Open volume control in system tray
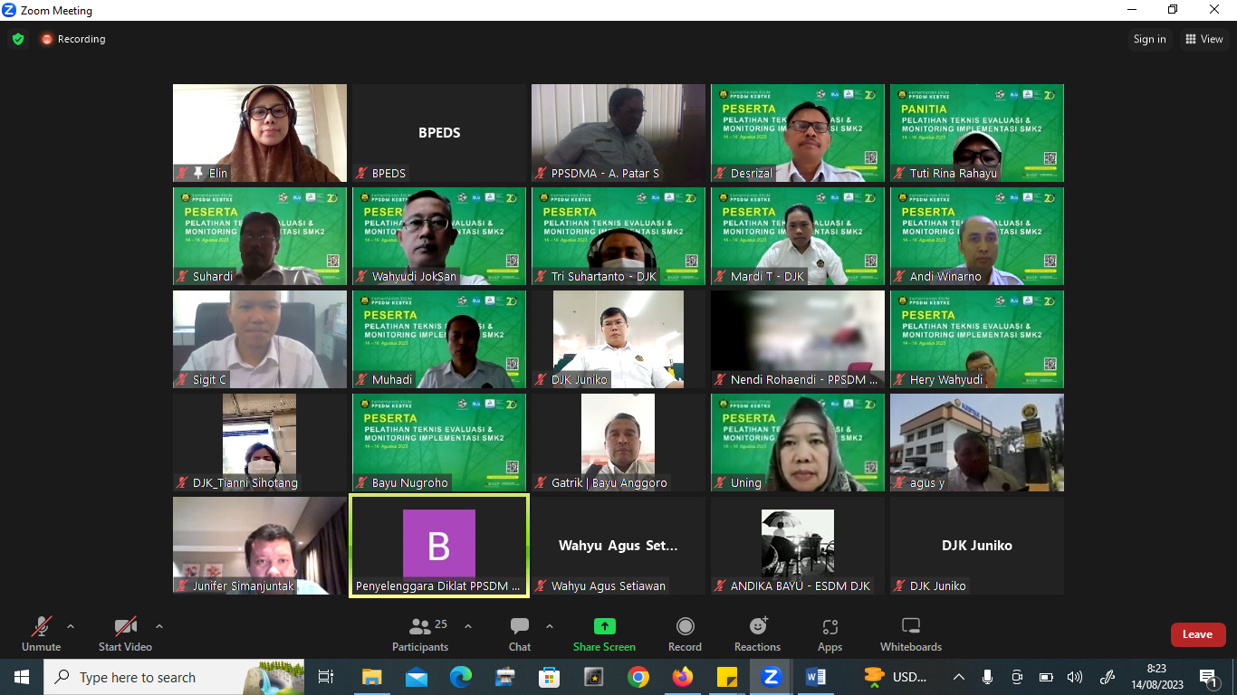The width and height of the screenshot is (1237, 695). coord(1075,677)
